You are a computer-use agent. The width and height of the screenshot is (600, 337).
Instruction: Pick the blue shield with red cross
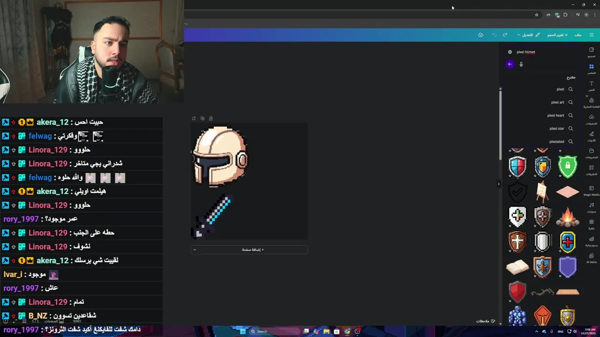coord(568,242)
